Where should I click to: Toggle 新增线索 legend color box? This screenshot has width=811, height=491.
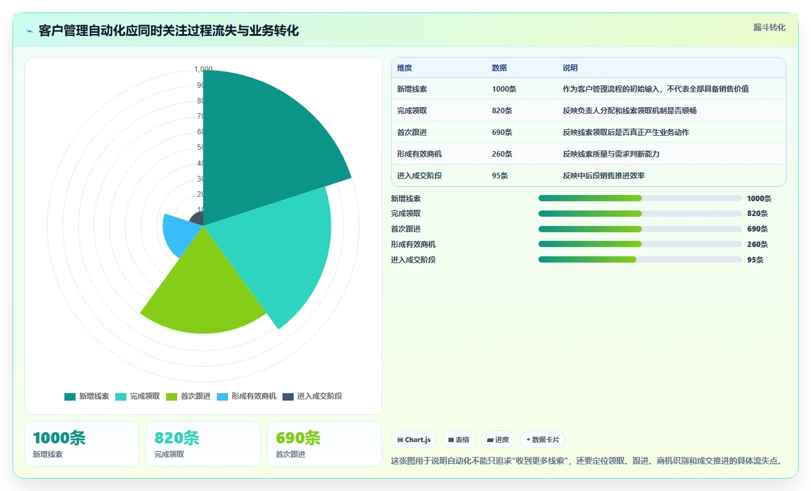tap(70, 396)
